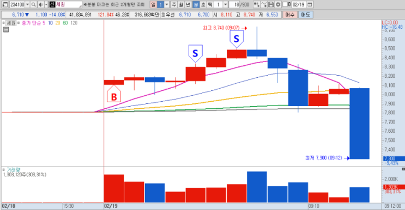Click the 매수 buy button
The image size is (405, 210).
(290, 15)
